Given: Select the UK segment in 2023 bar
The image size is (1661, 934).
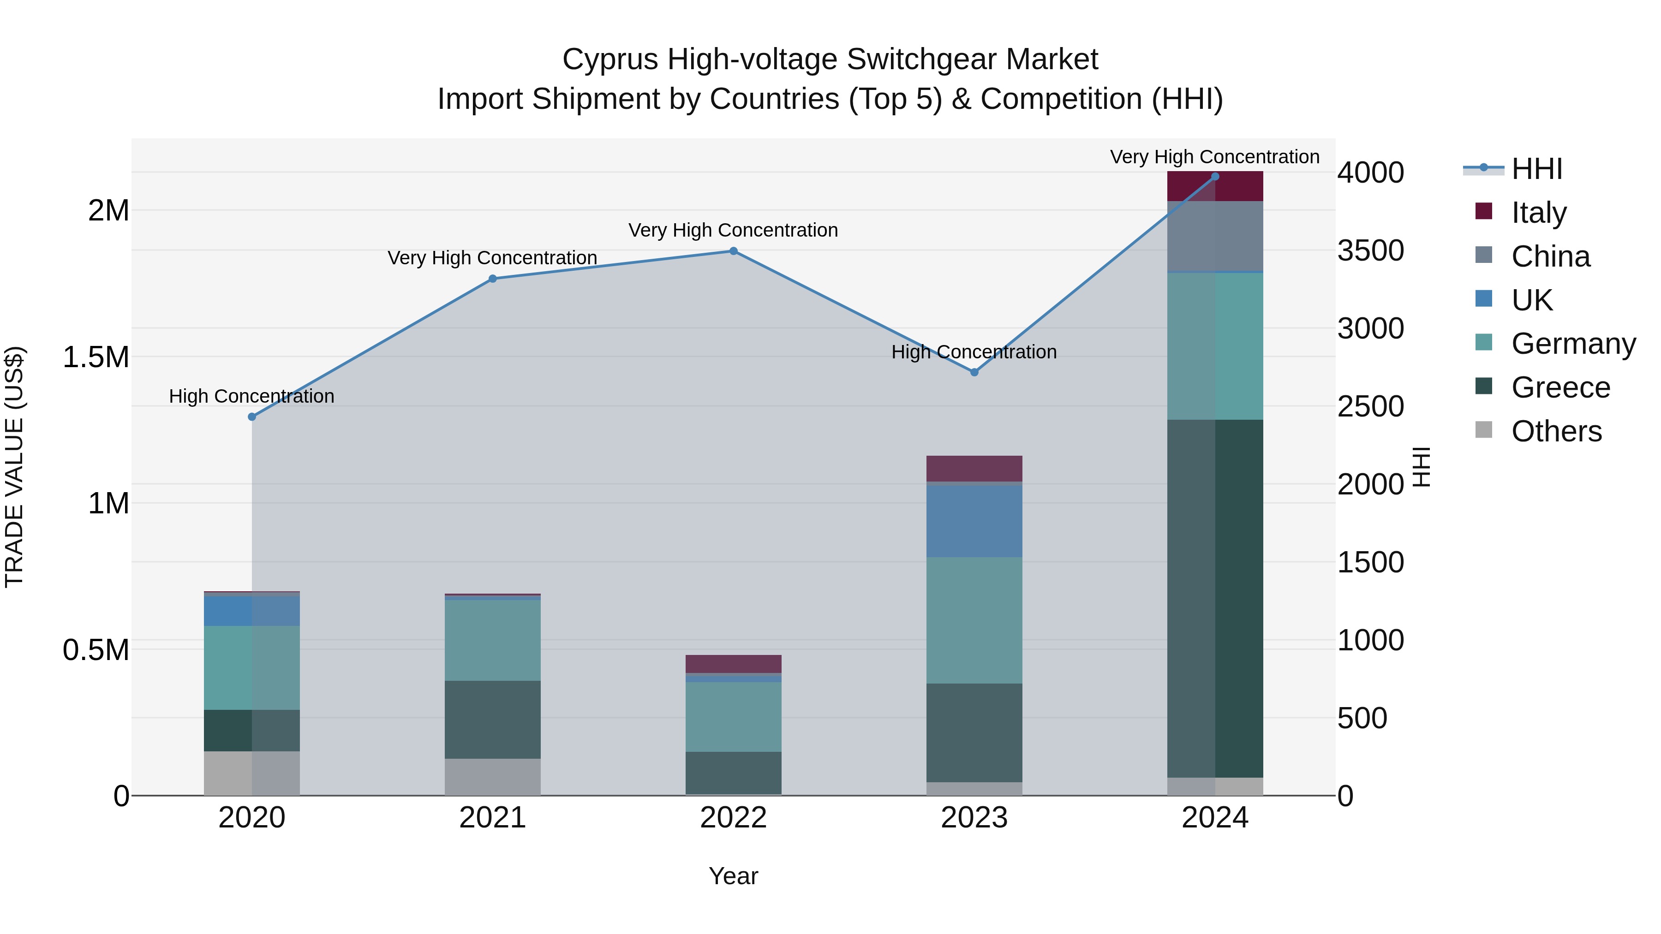Looking at the screenshot, I should tap(974, 522).
